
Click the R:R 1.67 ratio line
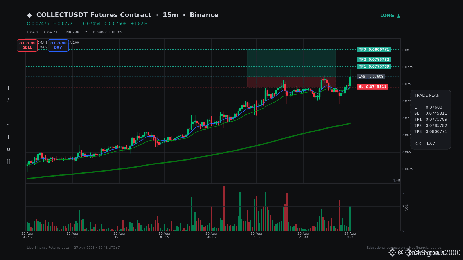(425, 144)
